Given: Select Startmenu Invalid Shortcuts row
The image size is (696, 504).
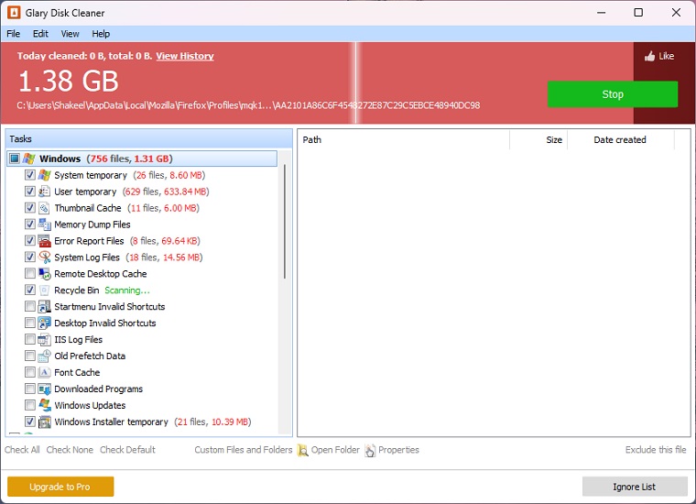Looking at the screenshot, I should (109, 307).
